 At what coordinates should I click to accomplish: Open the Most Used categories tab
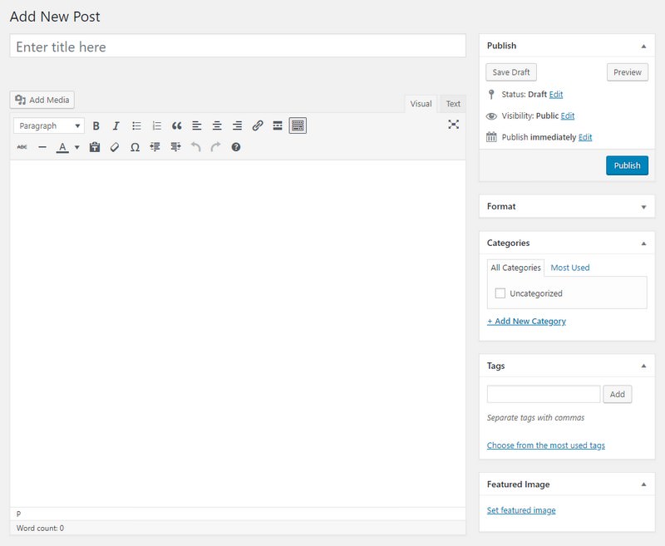(x=569, y=267)
